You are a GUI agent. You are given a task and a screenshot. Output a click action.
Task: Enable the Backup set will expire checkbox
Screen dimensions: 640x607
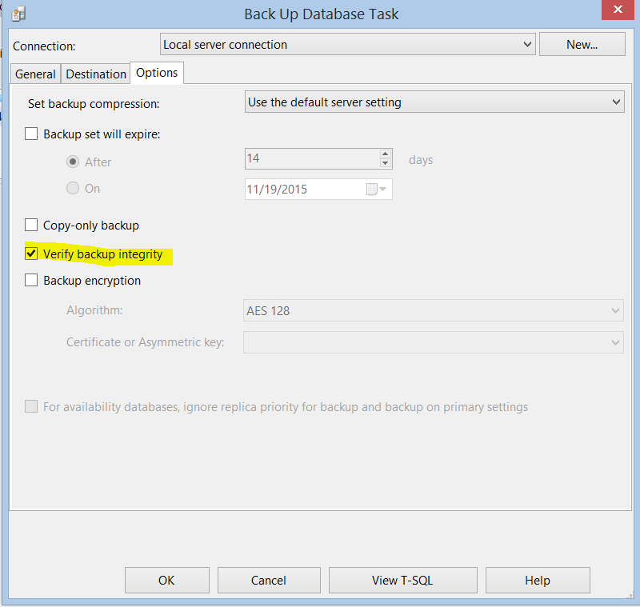click(x=32, y=134)
